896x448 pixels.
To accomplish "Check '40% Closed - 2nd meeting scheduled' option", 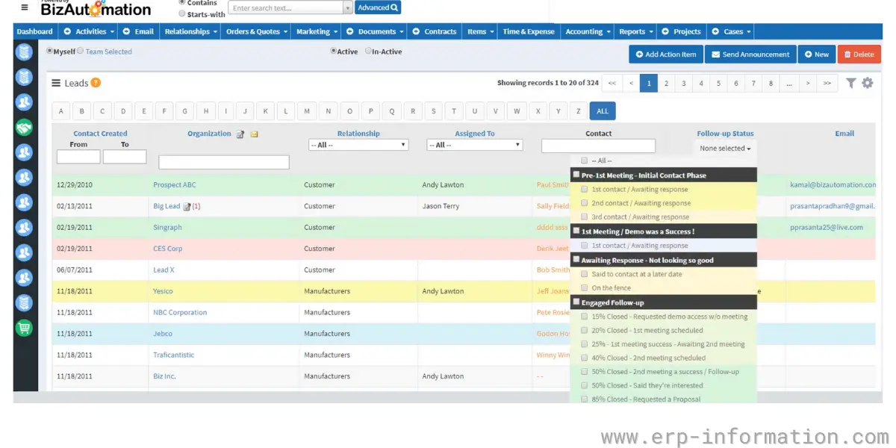I will pos(584,358).
